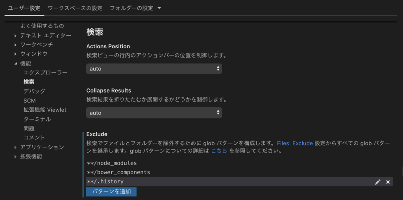
Task: Open the Actions Position dropdown
Action: (154, 69)
